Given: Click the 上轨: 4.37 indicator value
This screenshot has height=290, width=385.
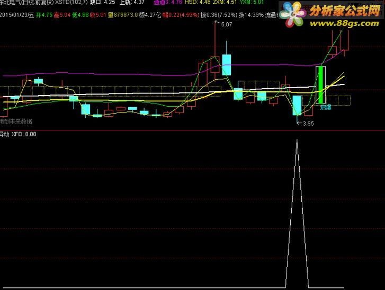Looking at the screenshot, I should (x=132, y=3).
